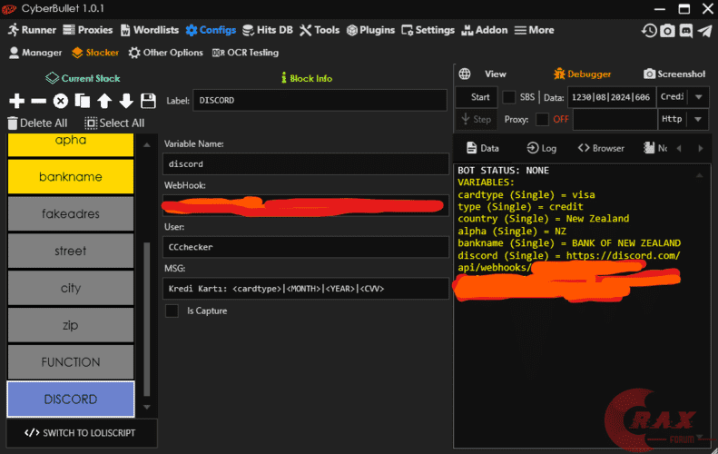Click the debugger Data input field
The image size is (718, 454).
pyautogui.click(x=611, y=97)
